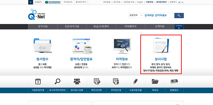Open the 큐넷길라잡이 link
The image size is (213, 105).
tap(161, 2)
